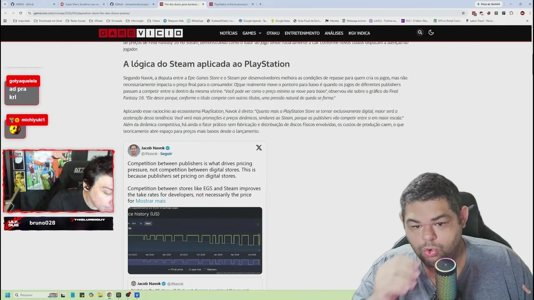Open the Chrome three-dot menu

529,13
